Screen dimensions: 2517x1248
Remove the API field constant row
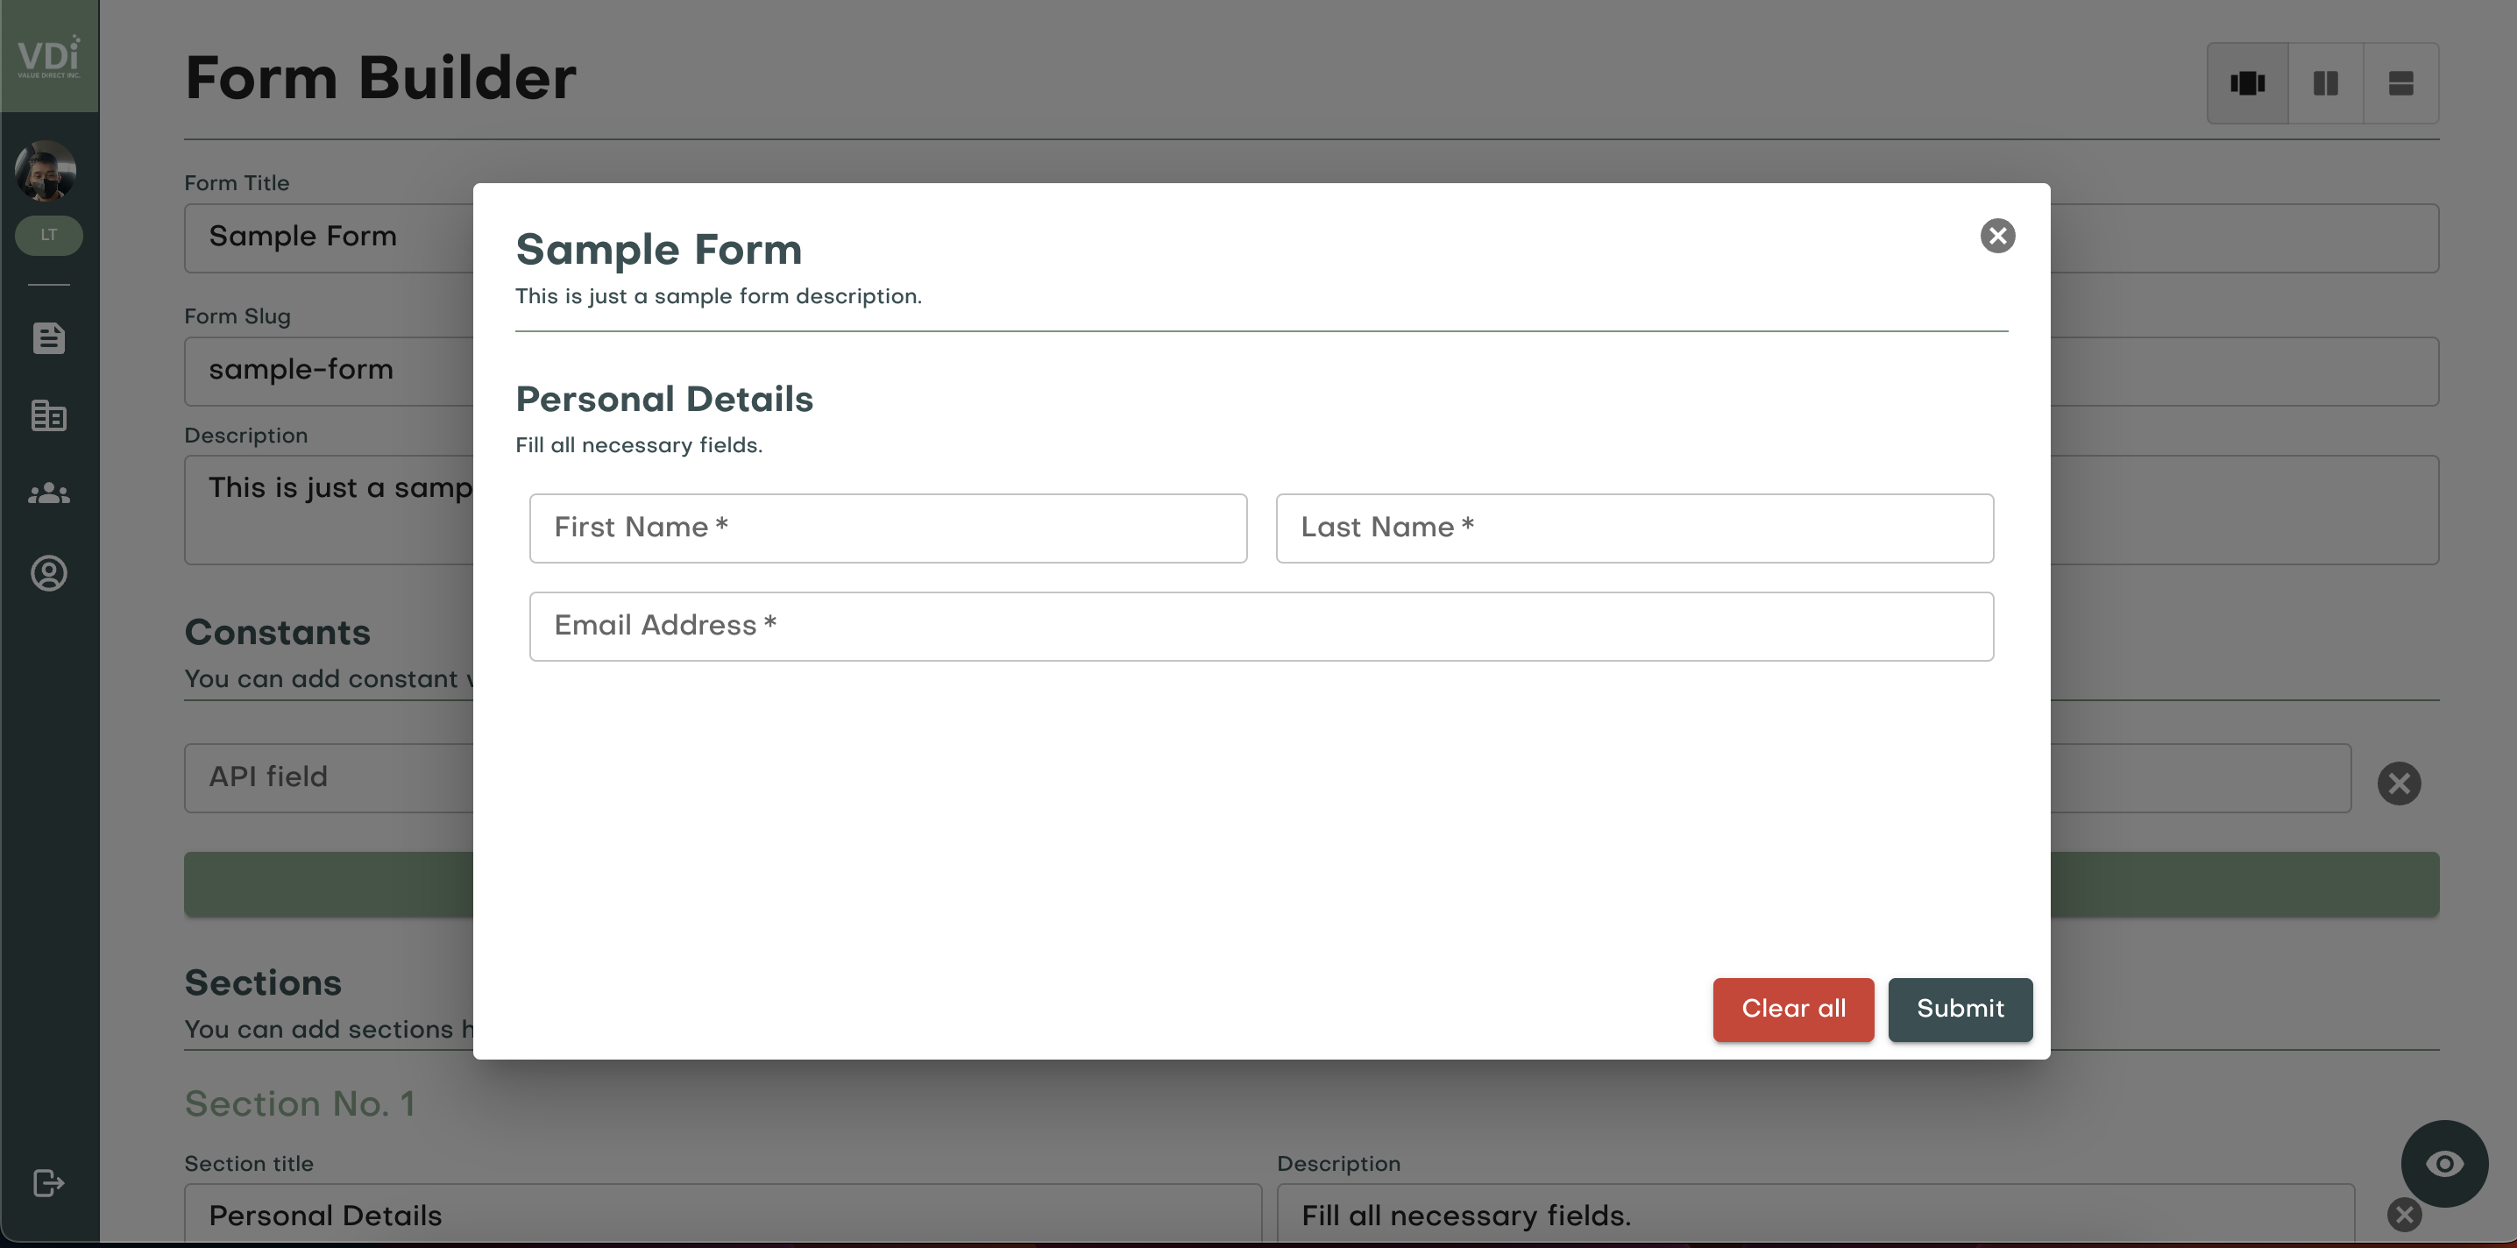click(2399, 783)
